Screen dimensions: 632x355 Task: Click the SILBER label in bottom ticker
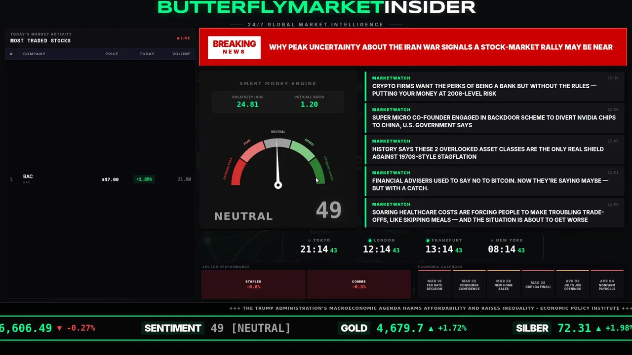tap(532, 328)
